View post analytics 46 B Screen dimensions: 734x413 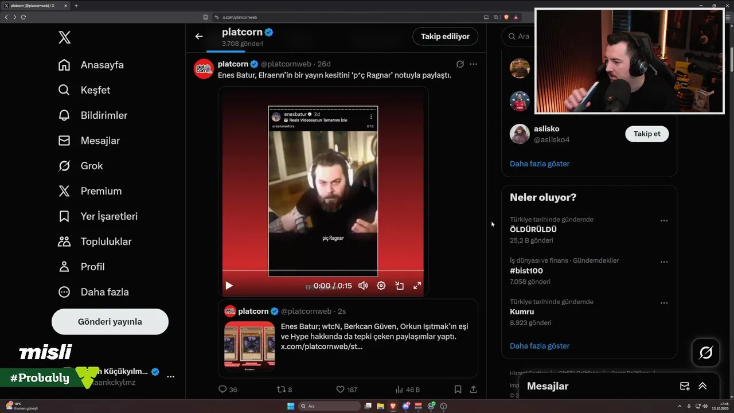click(x=408, y=389)
